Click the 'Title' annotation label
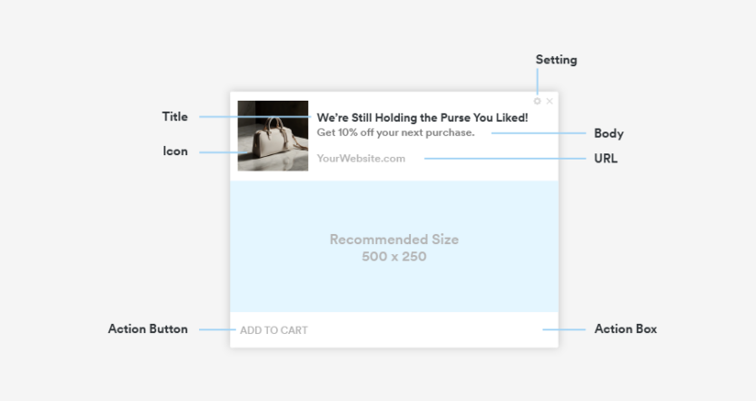 click(175, 116)
